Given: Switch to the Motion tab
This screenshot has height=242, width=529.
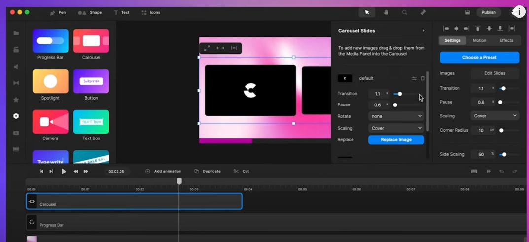Looking at the screenshot, I should point(479,40).
